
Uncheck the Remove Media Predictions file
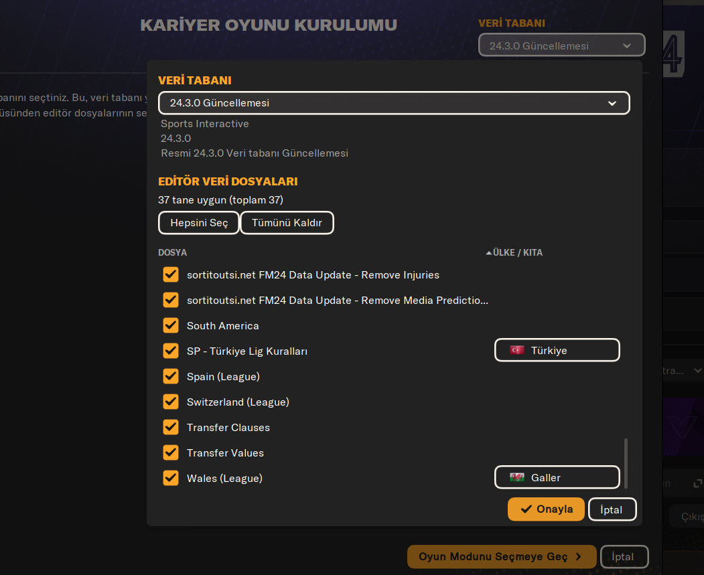tap(171, 301)
